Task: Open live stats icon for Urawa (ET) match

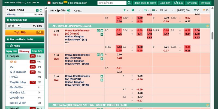Action: click(98, 31)
